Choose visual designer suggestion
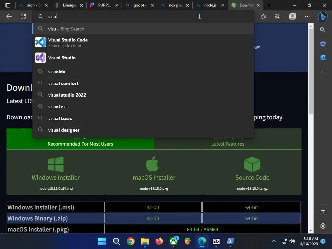This screenshot has height=249, width=332. (143, 130)
